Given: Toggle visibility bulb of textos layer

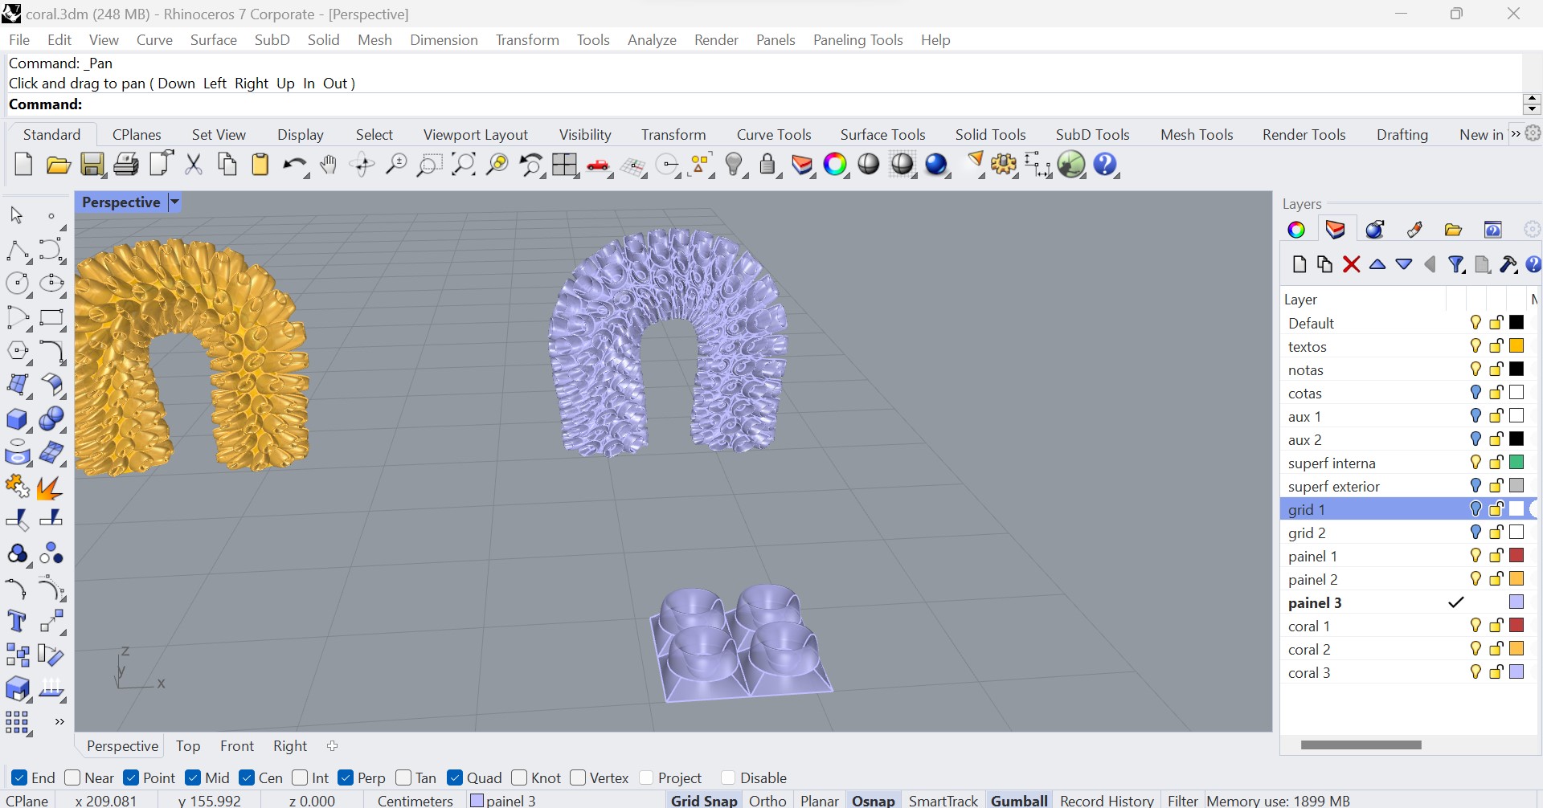Looking at the screenshot, I should 1475,346.
